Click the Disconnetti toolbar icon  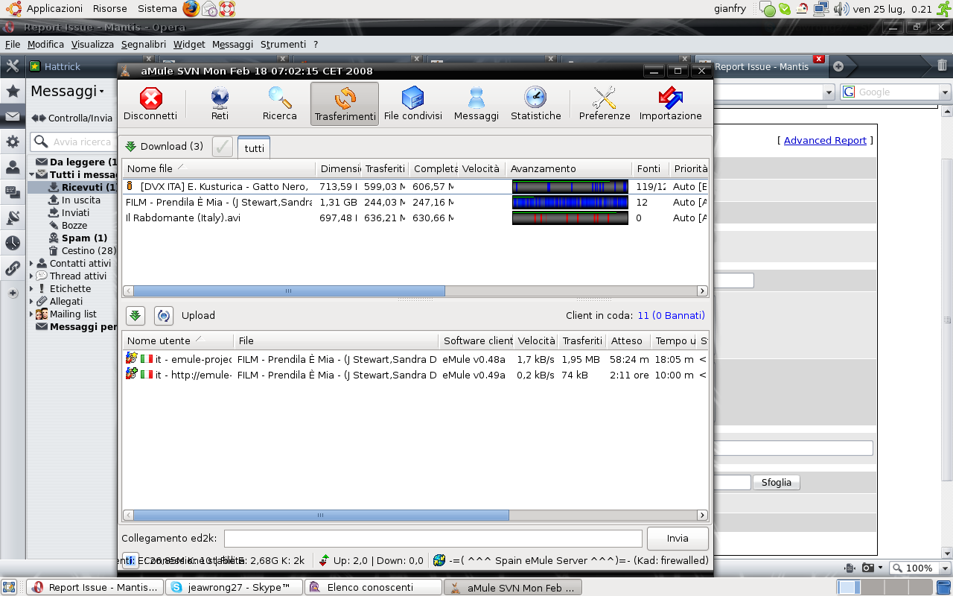click(x=150, y=104)
